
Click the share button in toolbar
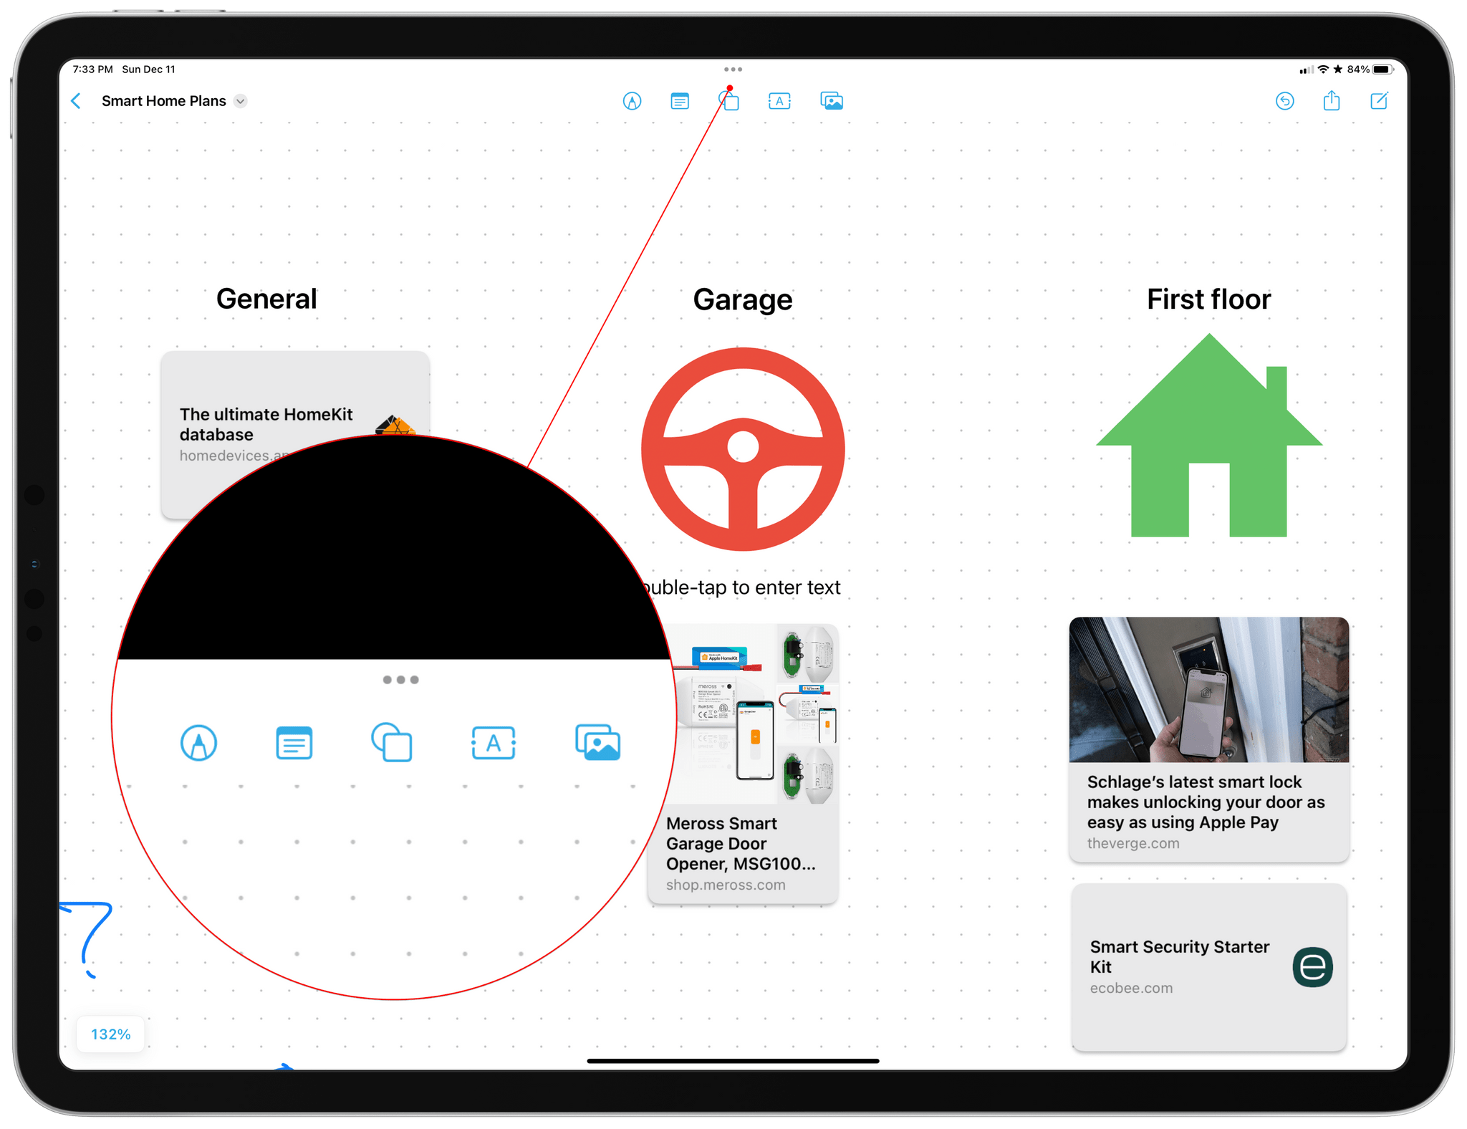tap(1331, 101)
